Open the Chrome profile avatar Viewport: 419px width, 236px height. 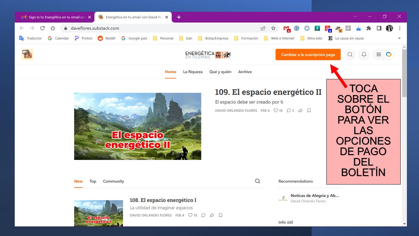coord(389,28)
